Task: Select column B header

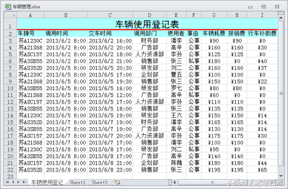Action: click(66, 15)
